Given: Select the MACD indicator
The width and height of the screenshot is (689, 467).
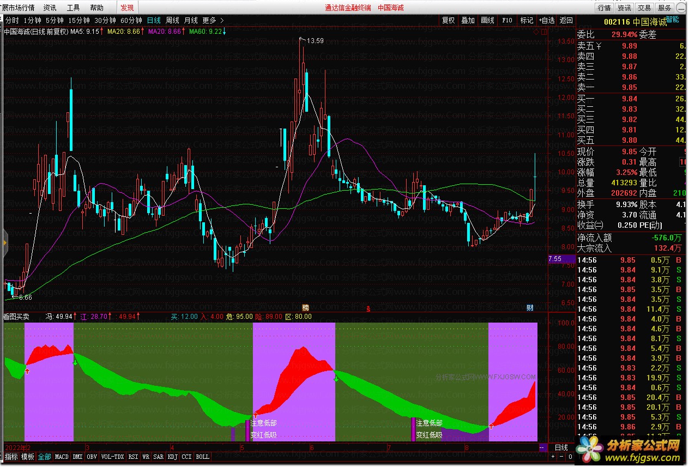Looking at the screenshot, I should 62,457.
